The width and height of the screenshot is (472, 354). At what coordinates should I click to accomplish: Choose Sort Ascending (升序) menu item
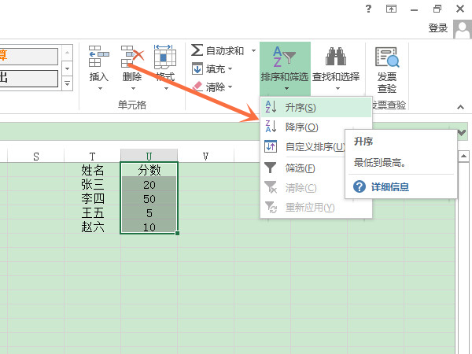[x=295, y=108]
